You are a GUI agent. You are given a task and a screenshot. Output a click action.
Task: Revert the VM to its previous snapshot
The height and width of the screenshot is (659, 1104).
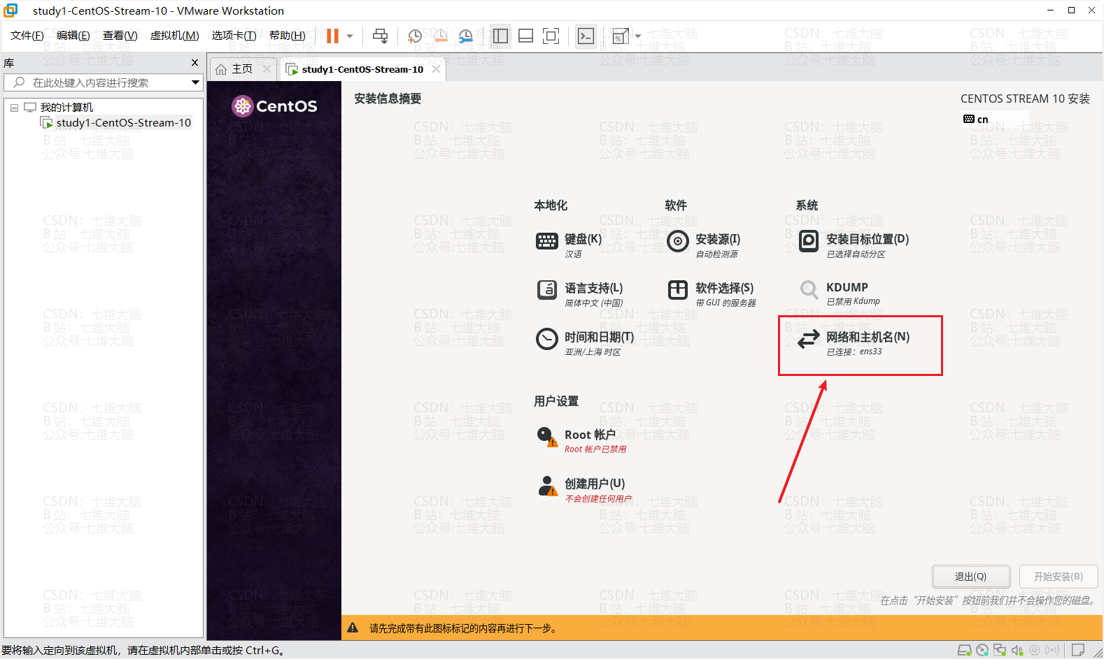click(x=440, y=36)
